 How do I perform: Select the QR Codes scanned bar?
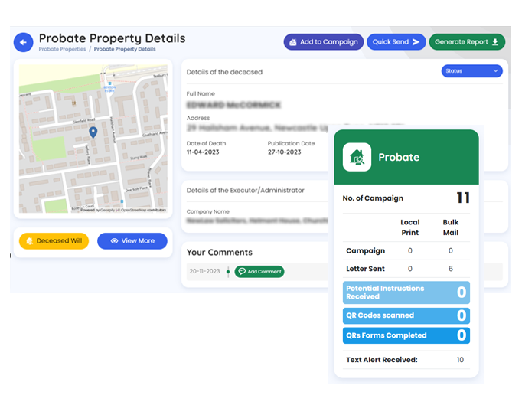406,315
